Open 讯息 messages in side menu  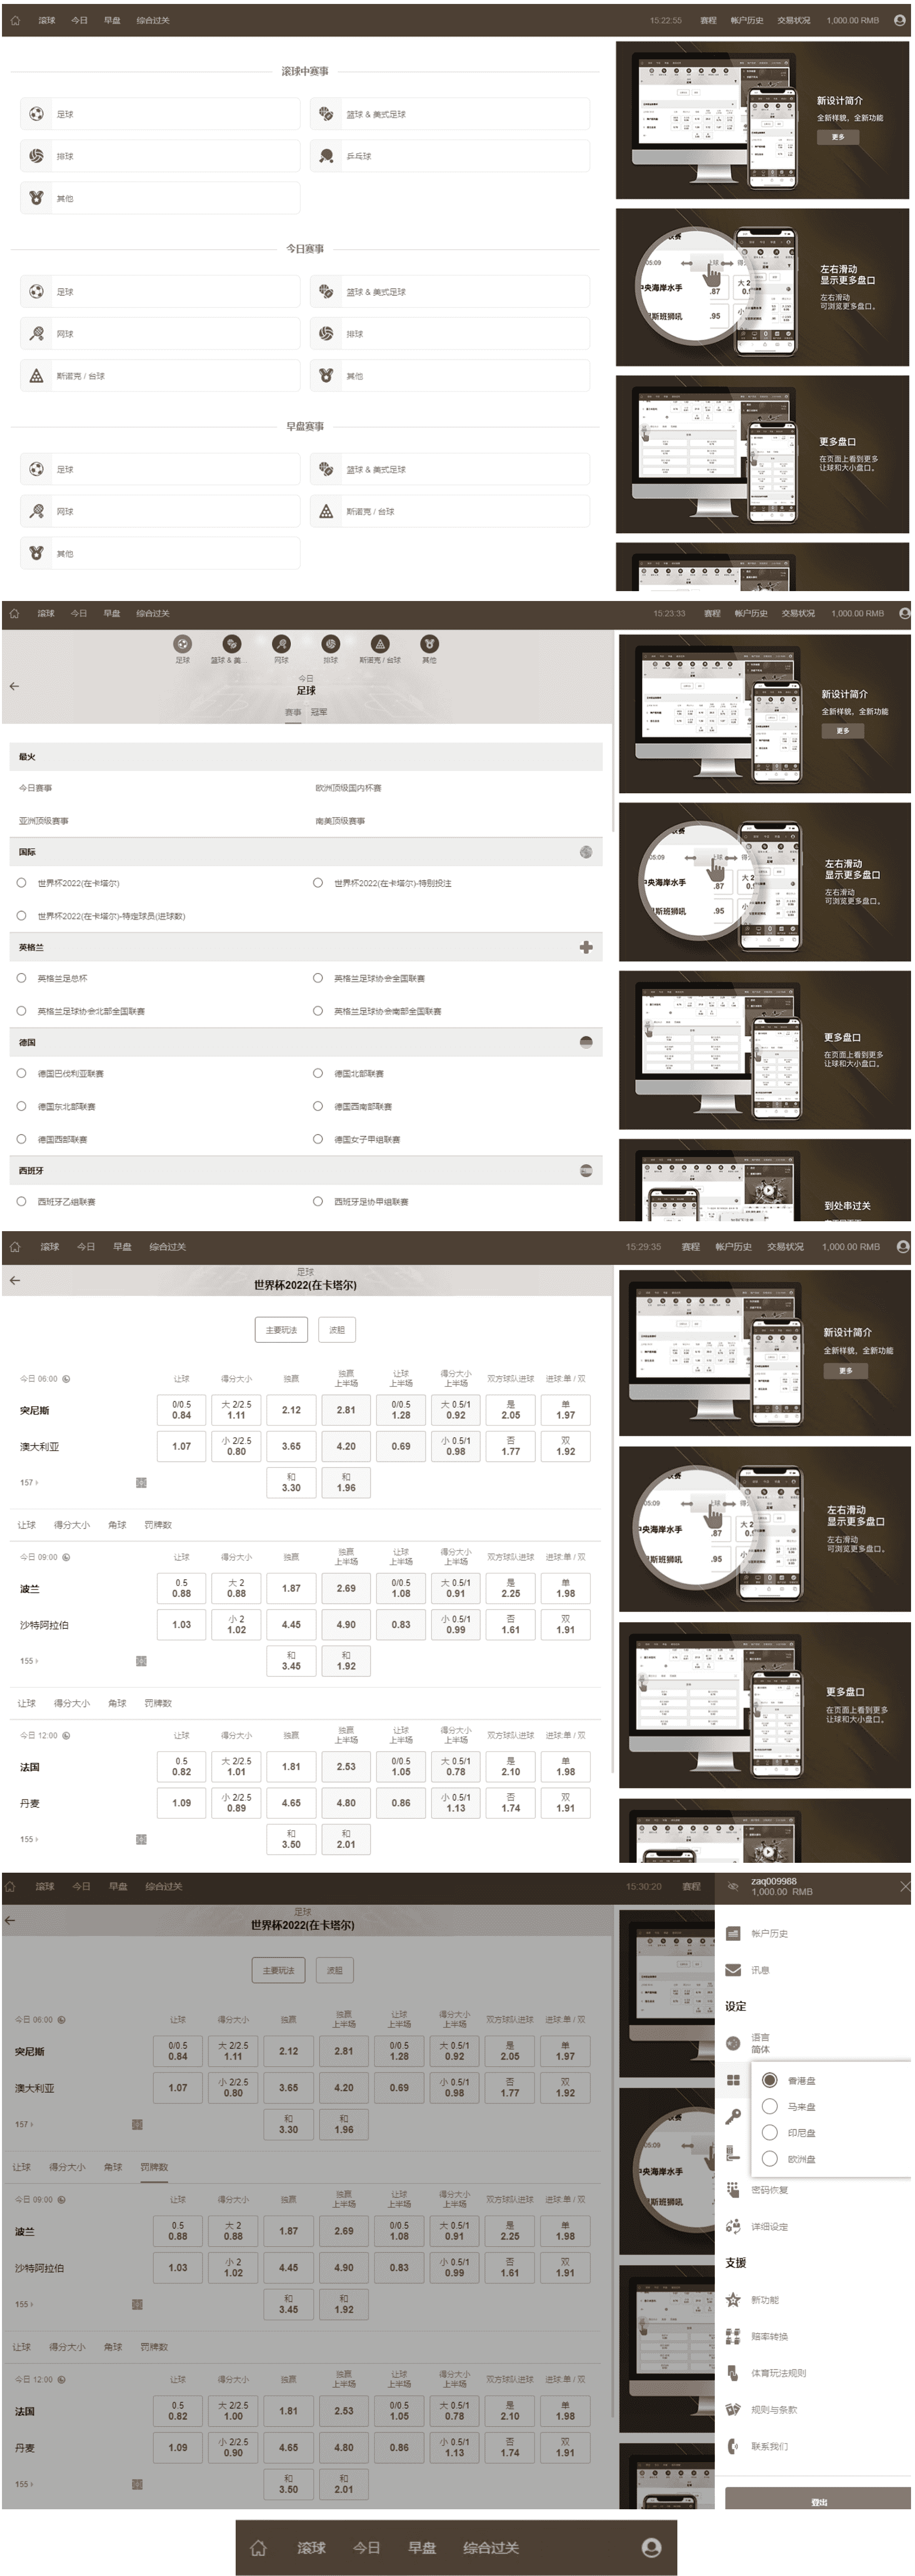click(760, 1970)
